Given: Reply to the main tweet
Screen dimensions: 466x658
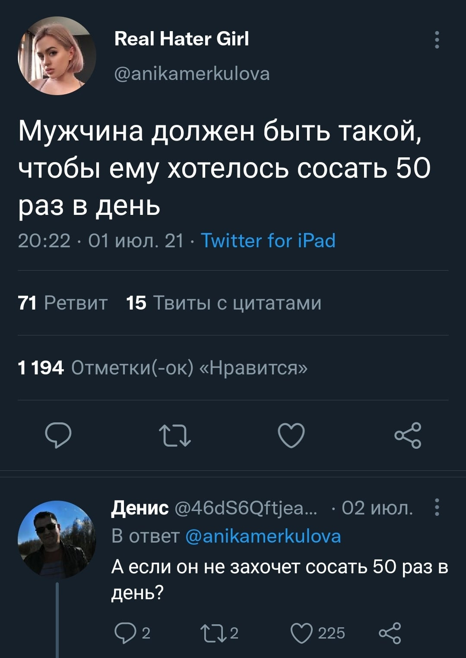Looking at the screenshot, I should pos(58,435).
